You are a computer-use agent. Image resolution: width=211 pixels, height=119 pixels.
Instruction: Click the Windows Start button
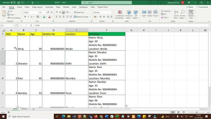click(x=3, y=116)
